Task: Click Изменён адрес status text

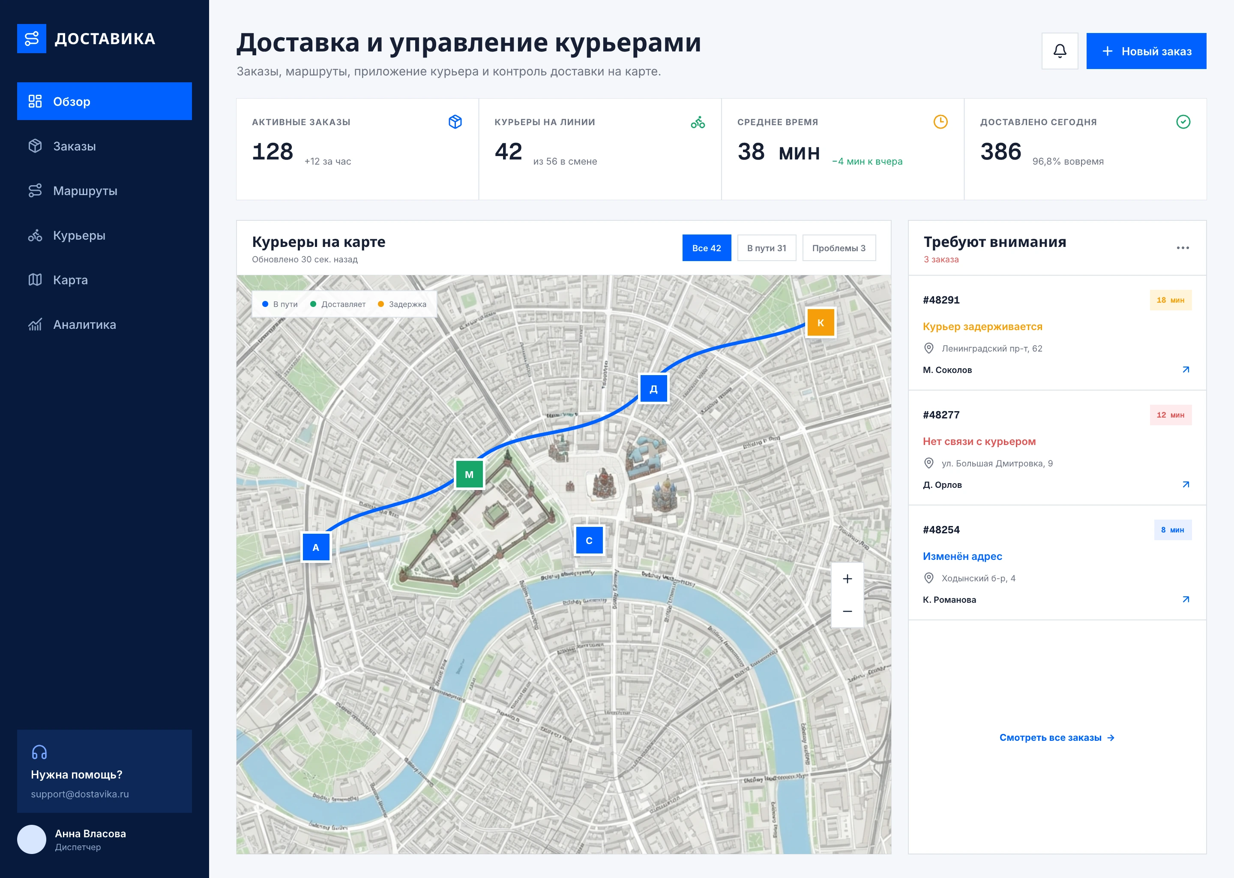Action: (x=962, y=556)
